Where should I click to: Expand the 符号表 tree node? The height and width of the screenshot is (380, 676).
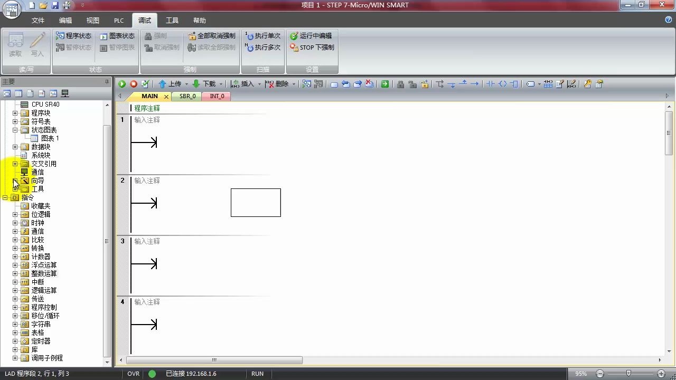[15, 121]
